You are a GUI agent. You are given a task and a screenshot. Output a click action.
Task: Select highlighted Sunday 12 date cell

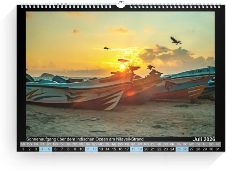coord(94,149)
